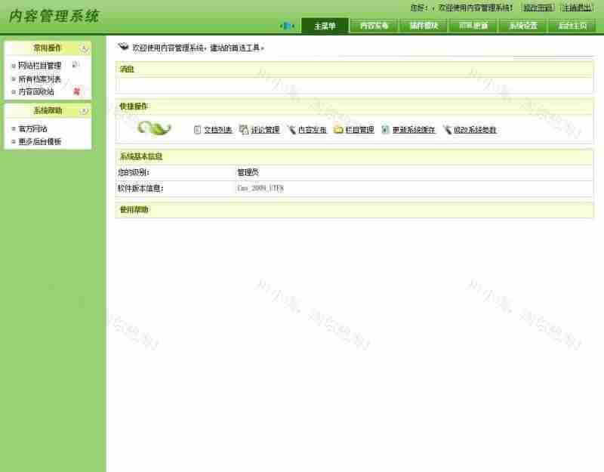Click the 评论管理 shortcut icon
The width and height of the screenshot is (604, 472).
(x=244, y=130)
